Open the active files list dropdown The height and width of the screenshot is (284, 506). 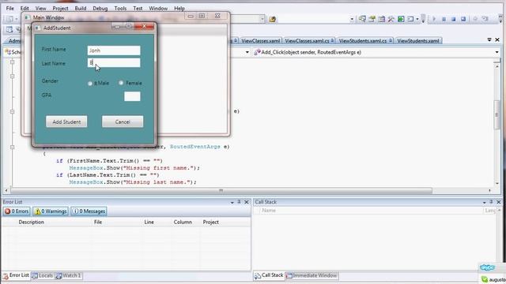pyautogui.click(x=489, y=39)
